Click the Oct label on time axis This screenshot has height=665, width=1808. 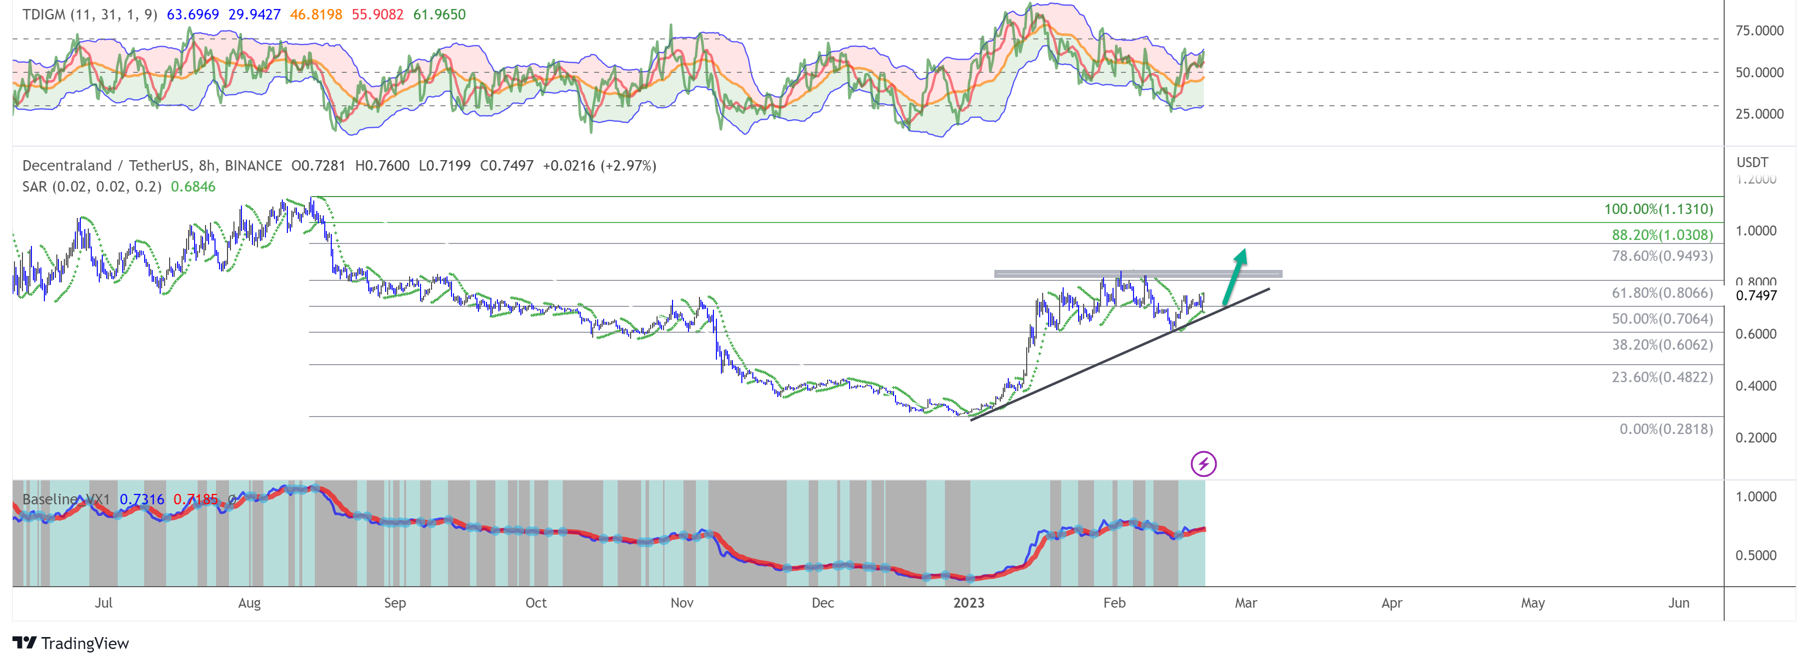pyautogui.click(x=535, y=603)
